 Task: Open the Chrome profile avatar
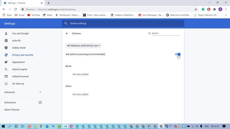tap(220, 9)
